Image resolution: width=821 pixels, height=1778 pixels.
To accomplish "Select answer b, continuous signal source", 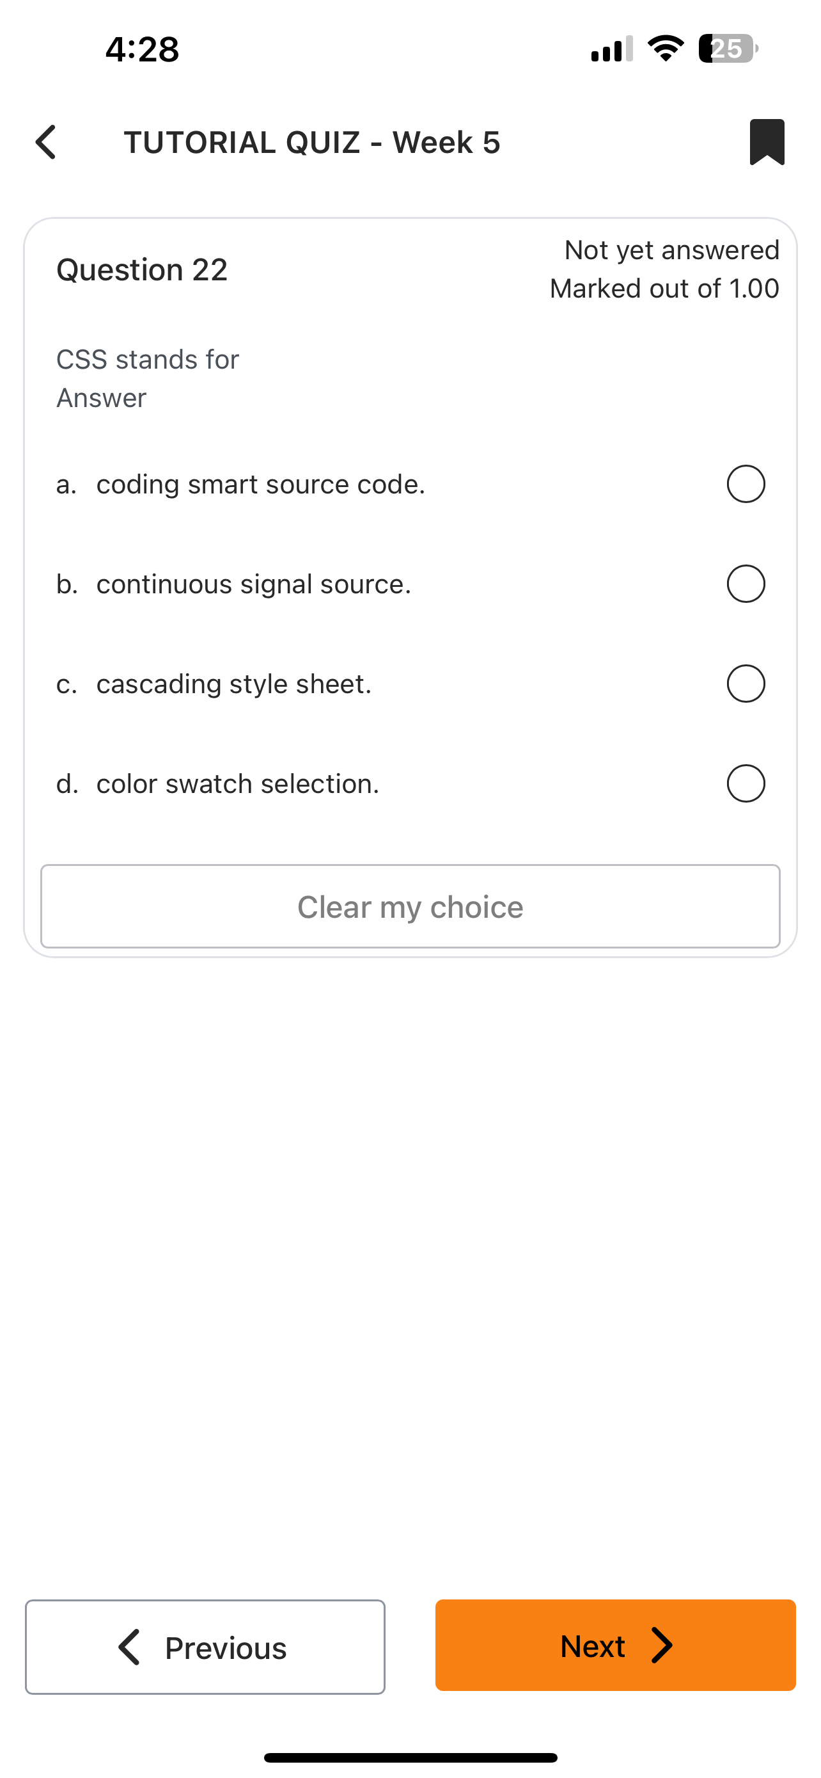I will pyautogui.click(x=744, y=583).
